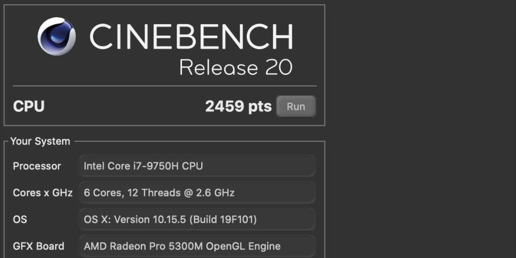Click the Cores x GHz row label
Viewport: 516px width, 258px height.
point(42,193)
